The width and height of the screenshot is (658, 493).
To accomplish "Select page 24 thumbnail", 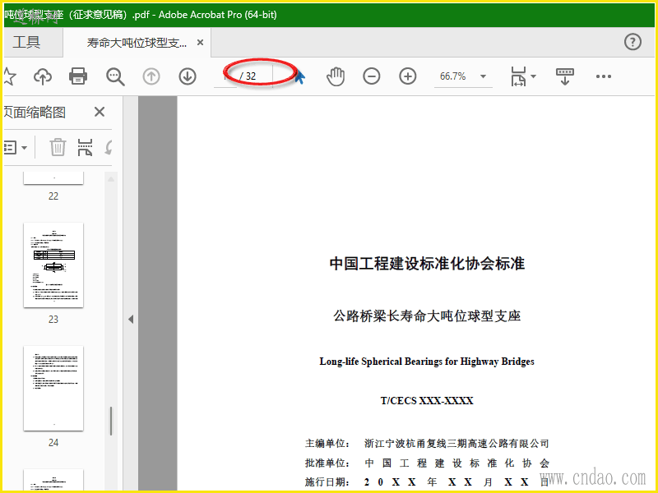I will (53, 388).
